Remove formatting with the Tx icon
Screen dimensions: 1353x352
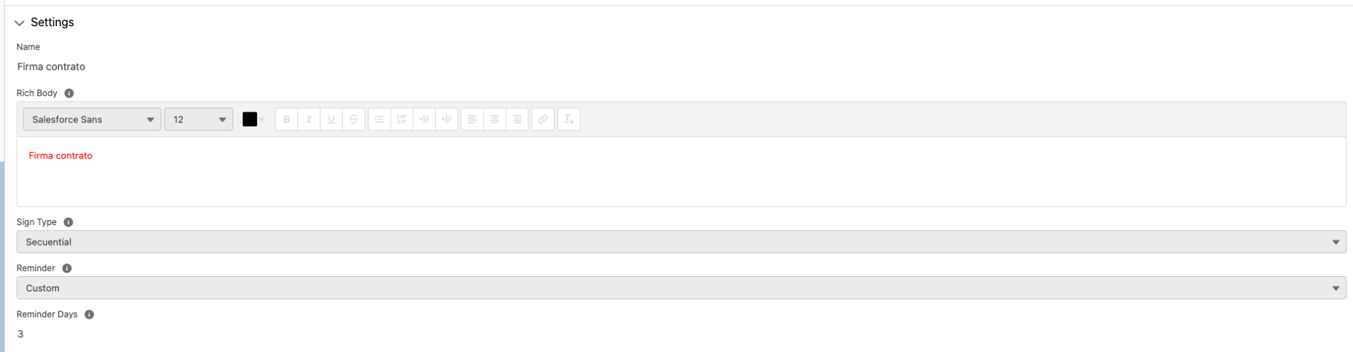coord(569,120)
